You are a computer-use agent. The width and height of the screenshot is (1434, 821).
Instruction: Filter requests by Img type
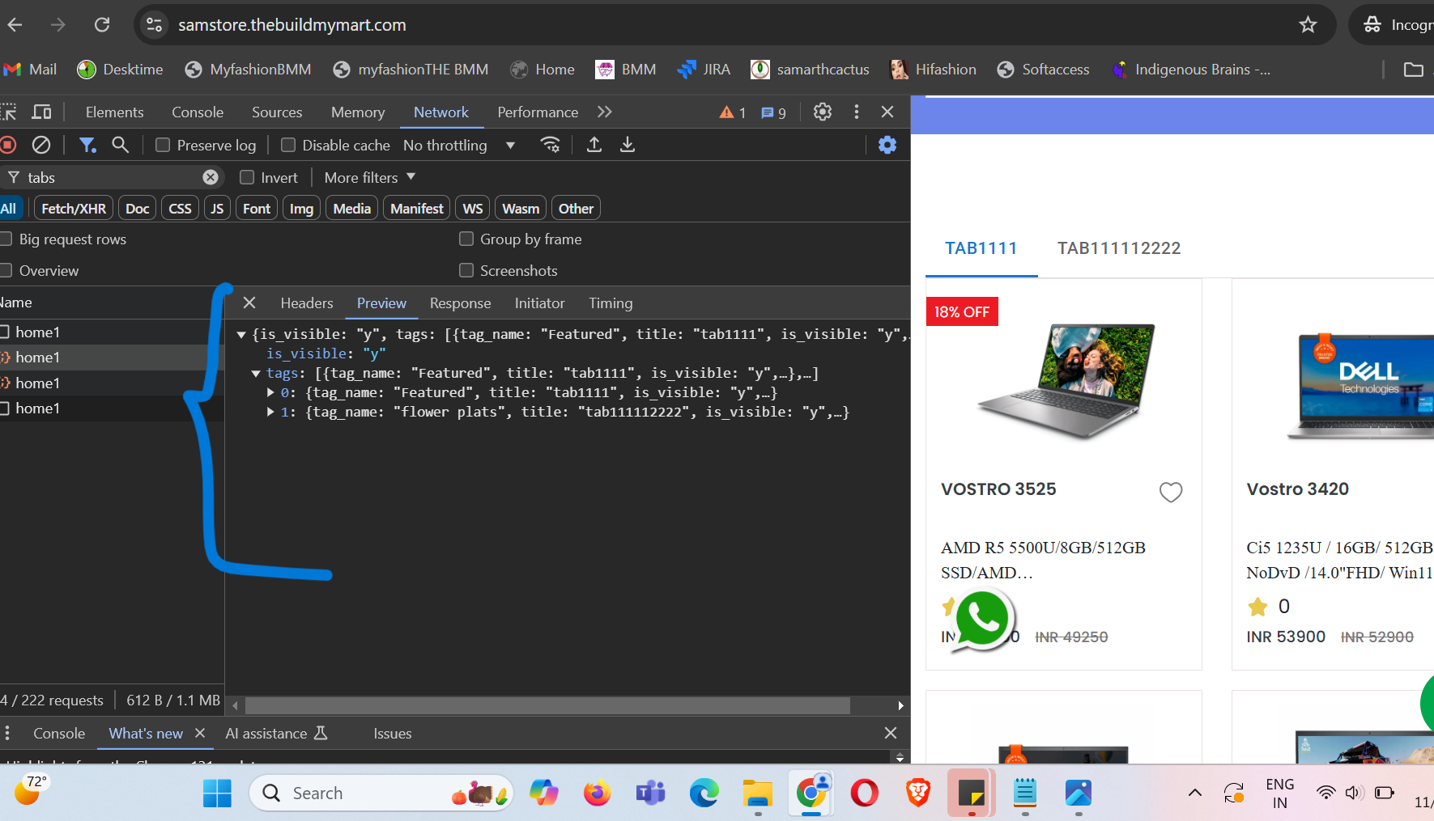(301, 209)
